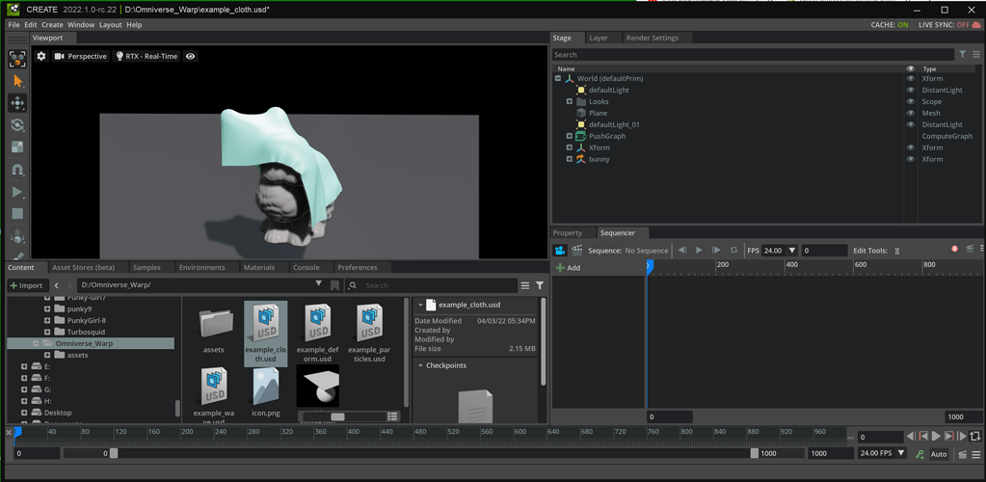Click the thumbnail size slider in Content
Screen dimensions: 986x482
(336, 416)
